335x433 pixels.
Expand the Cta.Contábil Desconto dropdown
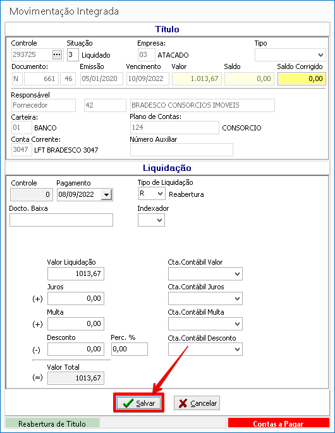(x=237, y=349)
